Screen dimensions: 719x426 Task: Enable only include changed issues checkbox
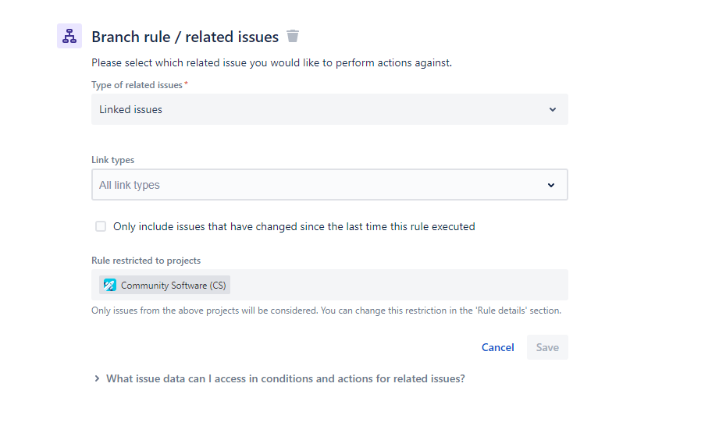(x=101, y=226)
